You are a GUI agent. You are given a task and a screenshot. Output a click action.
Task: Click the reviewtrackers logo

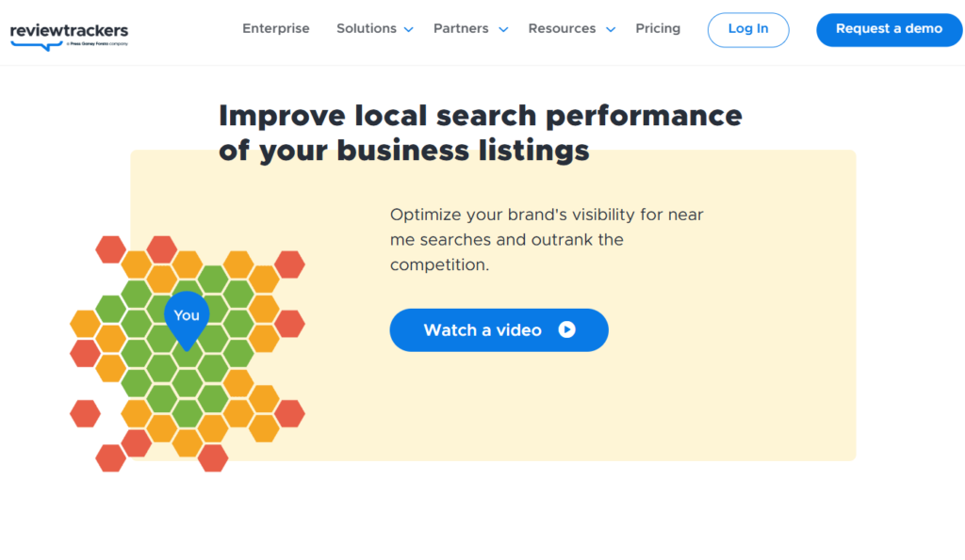68,30
